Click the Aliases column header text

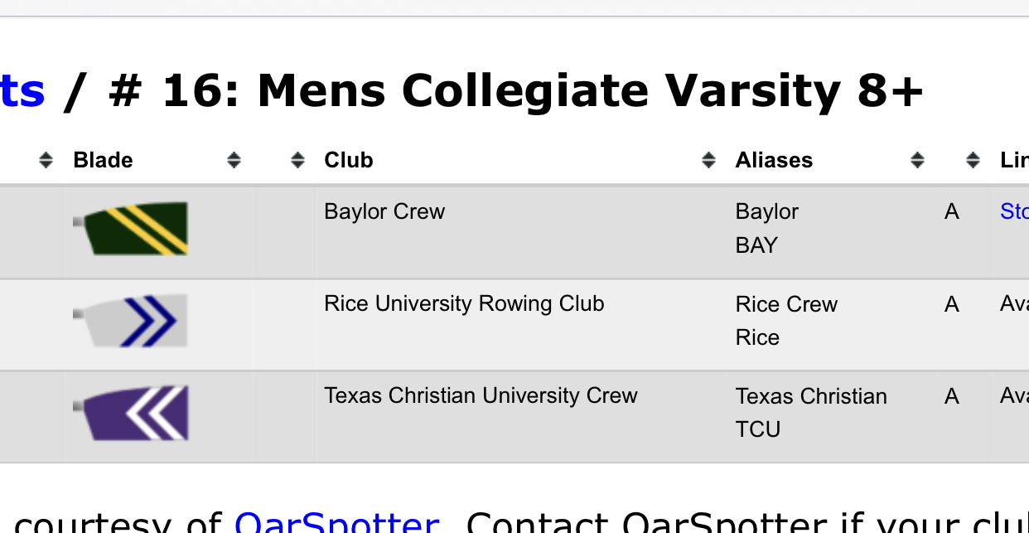point(774,160)
